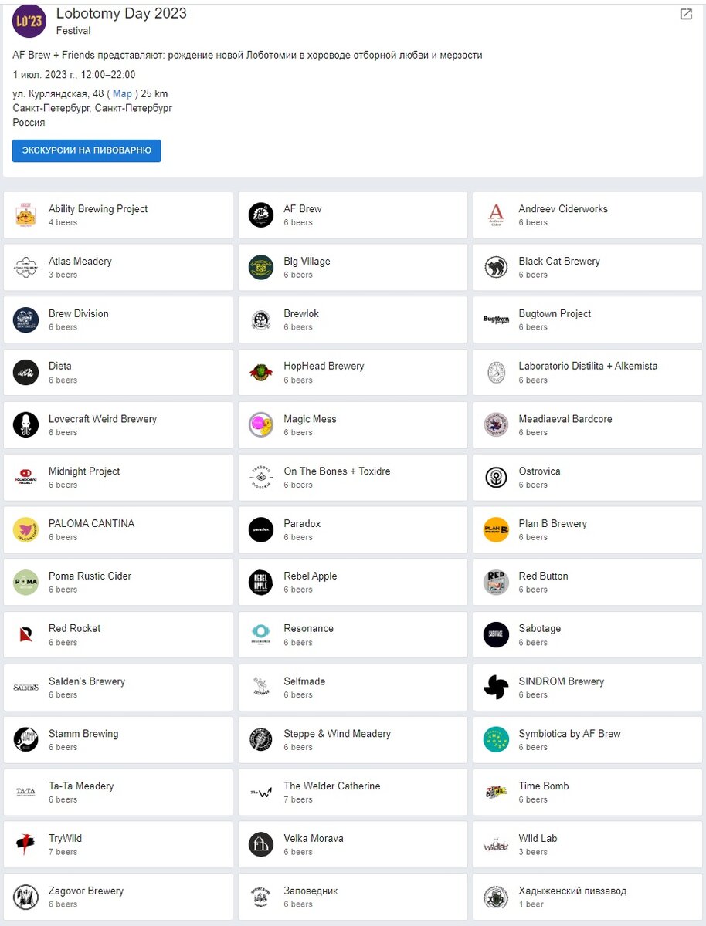
Task: Click the AF Brew logo icon
Action: pyautogui.click(x=261, y=215)
